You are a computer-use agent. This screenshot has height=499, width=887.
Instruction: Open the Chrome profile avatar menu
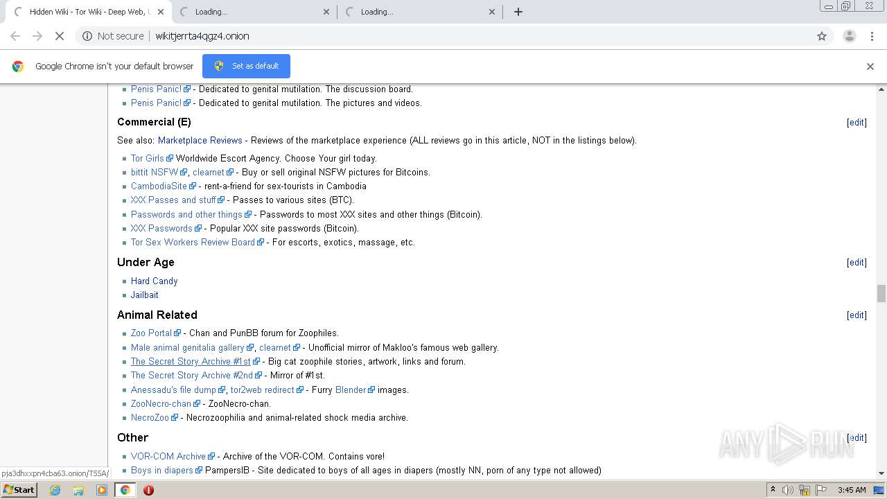[849, 36]
